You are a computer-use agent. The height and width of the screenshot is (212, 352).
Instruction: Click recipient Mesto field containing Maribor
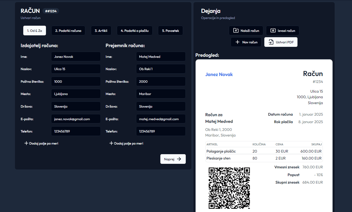pyautogui.click(x=161, y=94)
